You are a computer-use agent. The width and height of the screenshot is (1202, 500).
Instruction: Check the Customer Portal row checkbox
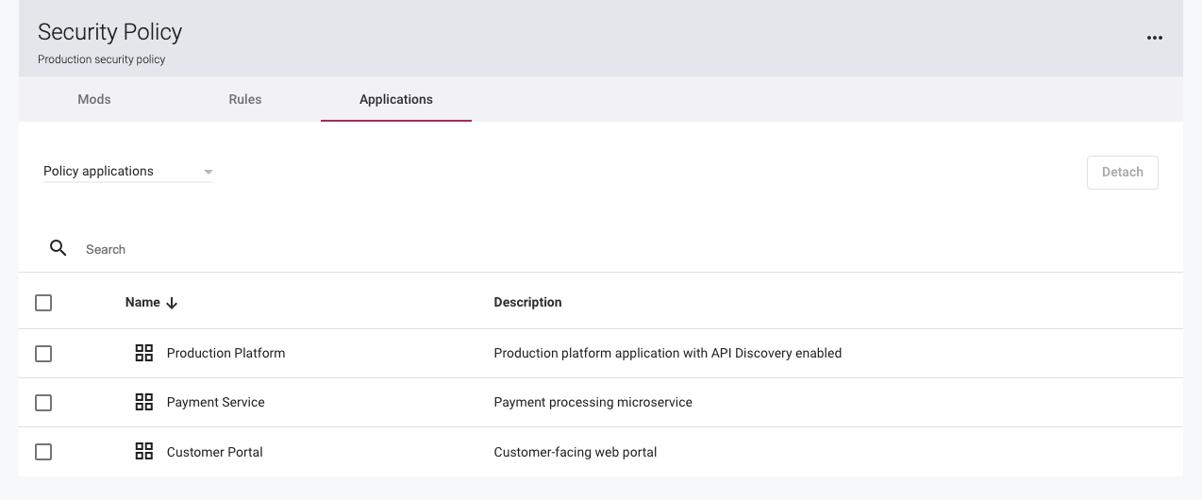[x=43, y=452]
